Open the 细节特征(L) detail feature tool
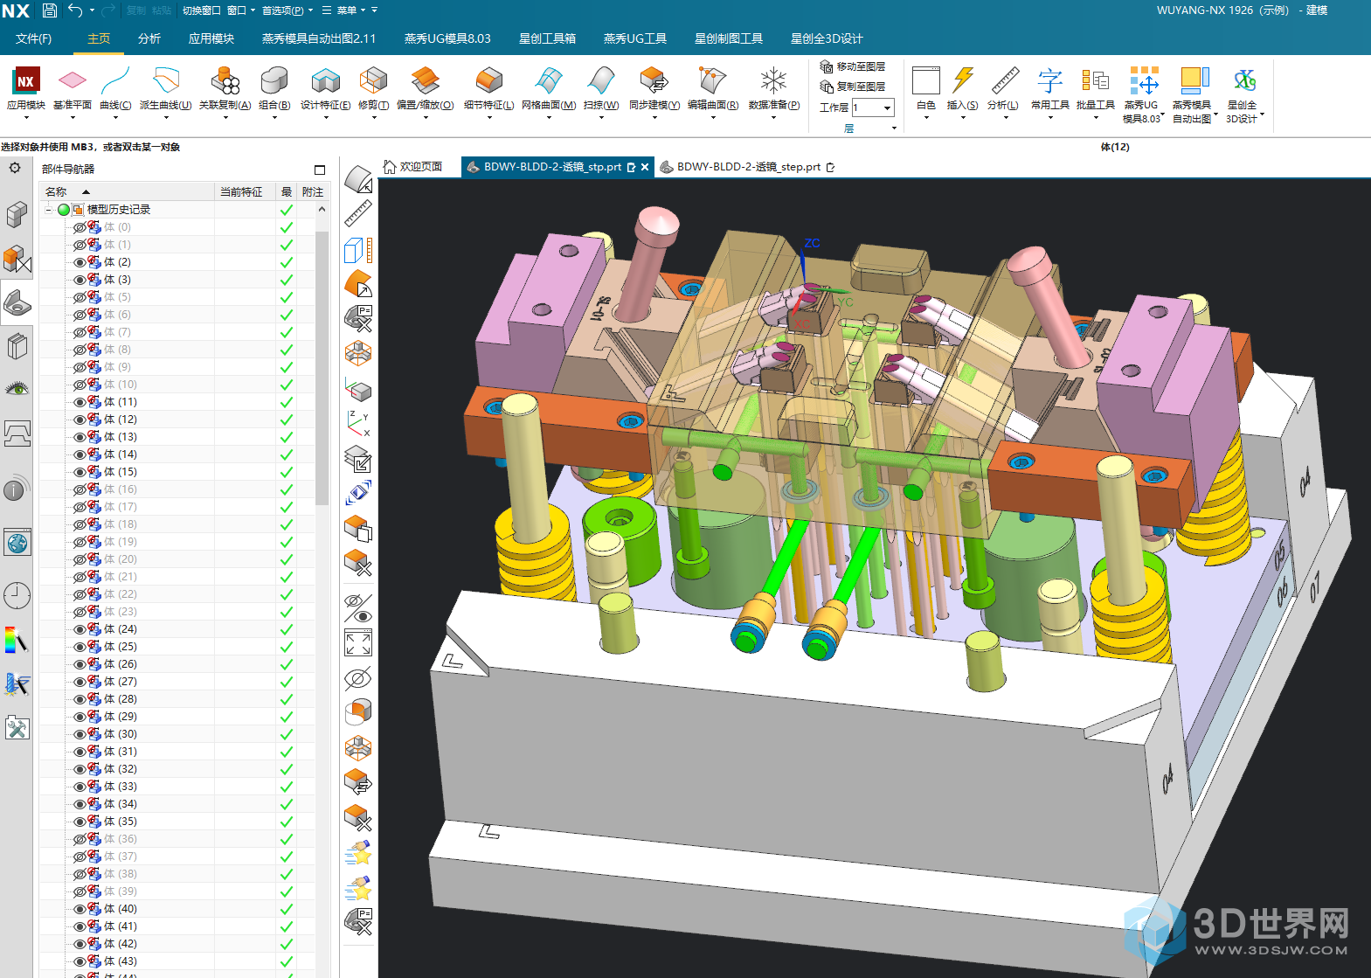The image size is (1371, 978). pyautogui.click(x=488, y=80)
